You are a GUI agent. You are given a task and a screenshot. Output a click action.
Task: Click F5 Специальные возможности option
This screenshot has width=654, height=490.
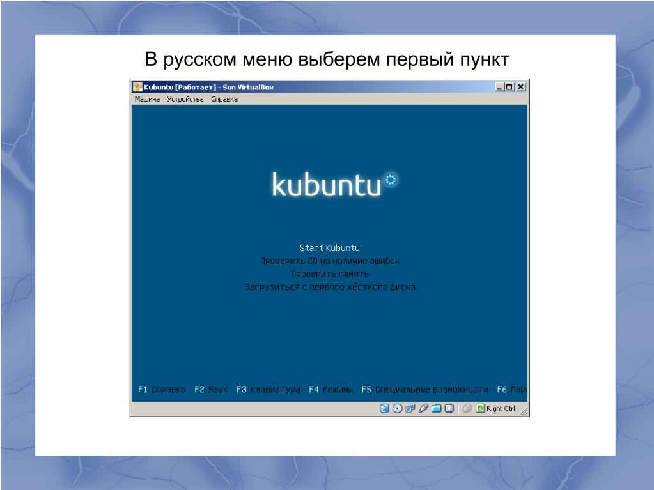click(x=425, y=389)
